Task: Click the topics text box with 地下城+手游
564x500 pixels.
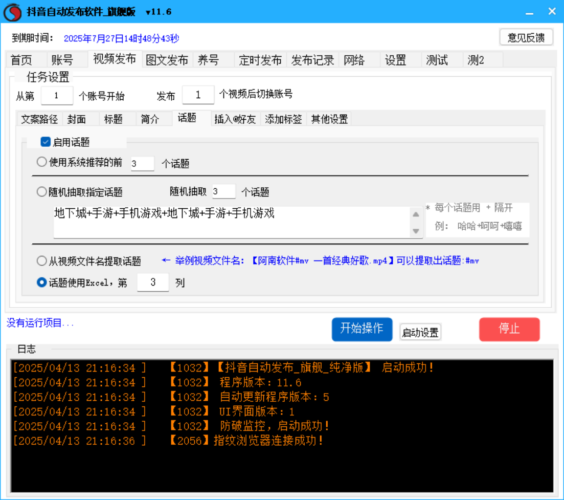Action: tap(232, 222)
